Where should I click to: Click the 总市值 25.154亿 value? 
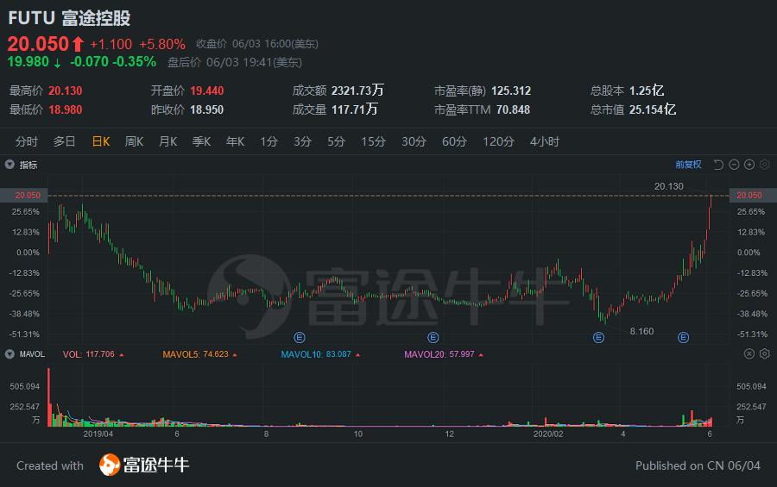pyautogui.click(x=652, y=109)
